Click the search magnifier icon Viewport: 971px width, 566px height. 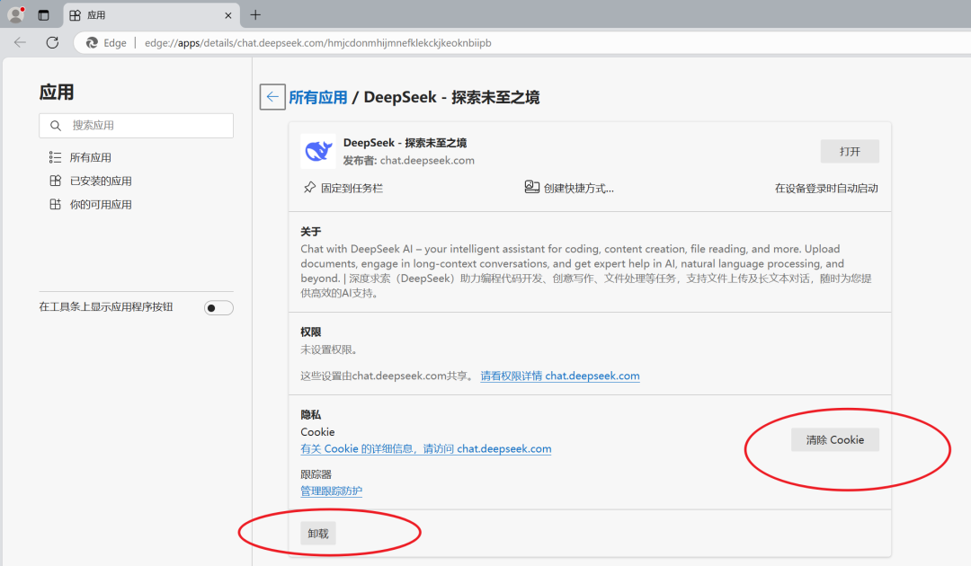tap(56, 126)
